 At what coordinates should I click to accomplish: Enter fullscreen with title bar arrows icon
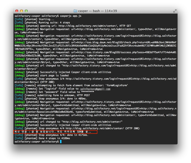(x=175, y=11)
